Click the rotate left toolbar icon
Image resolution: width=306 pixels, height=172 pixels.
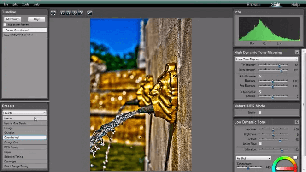click(63, 13)
